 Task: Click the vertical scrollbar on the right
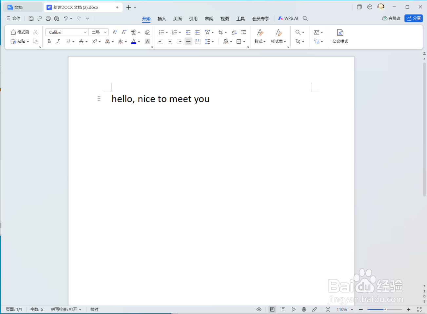coord(424,130)
